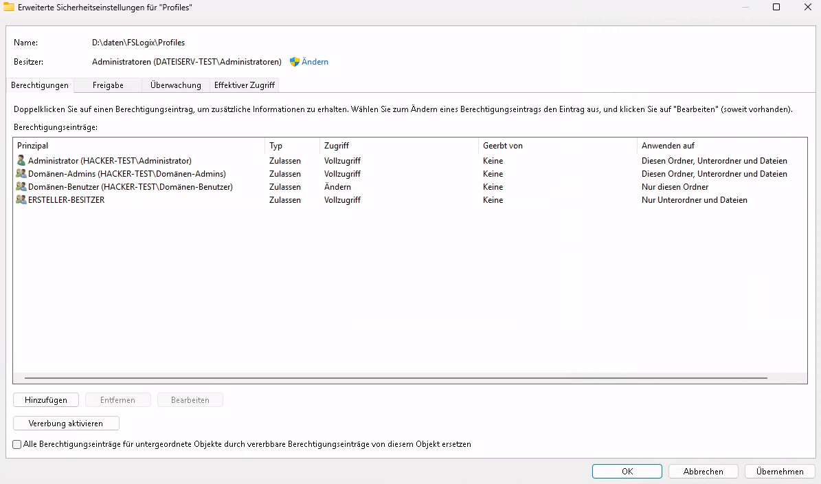821x484 pixels.
Task: Click the Domänen-Benutzer group icon
Action: tap(21, 187)
